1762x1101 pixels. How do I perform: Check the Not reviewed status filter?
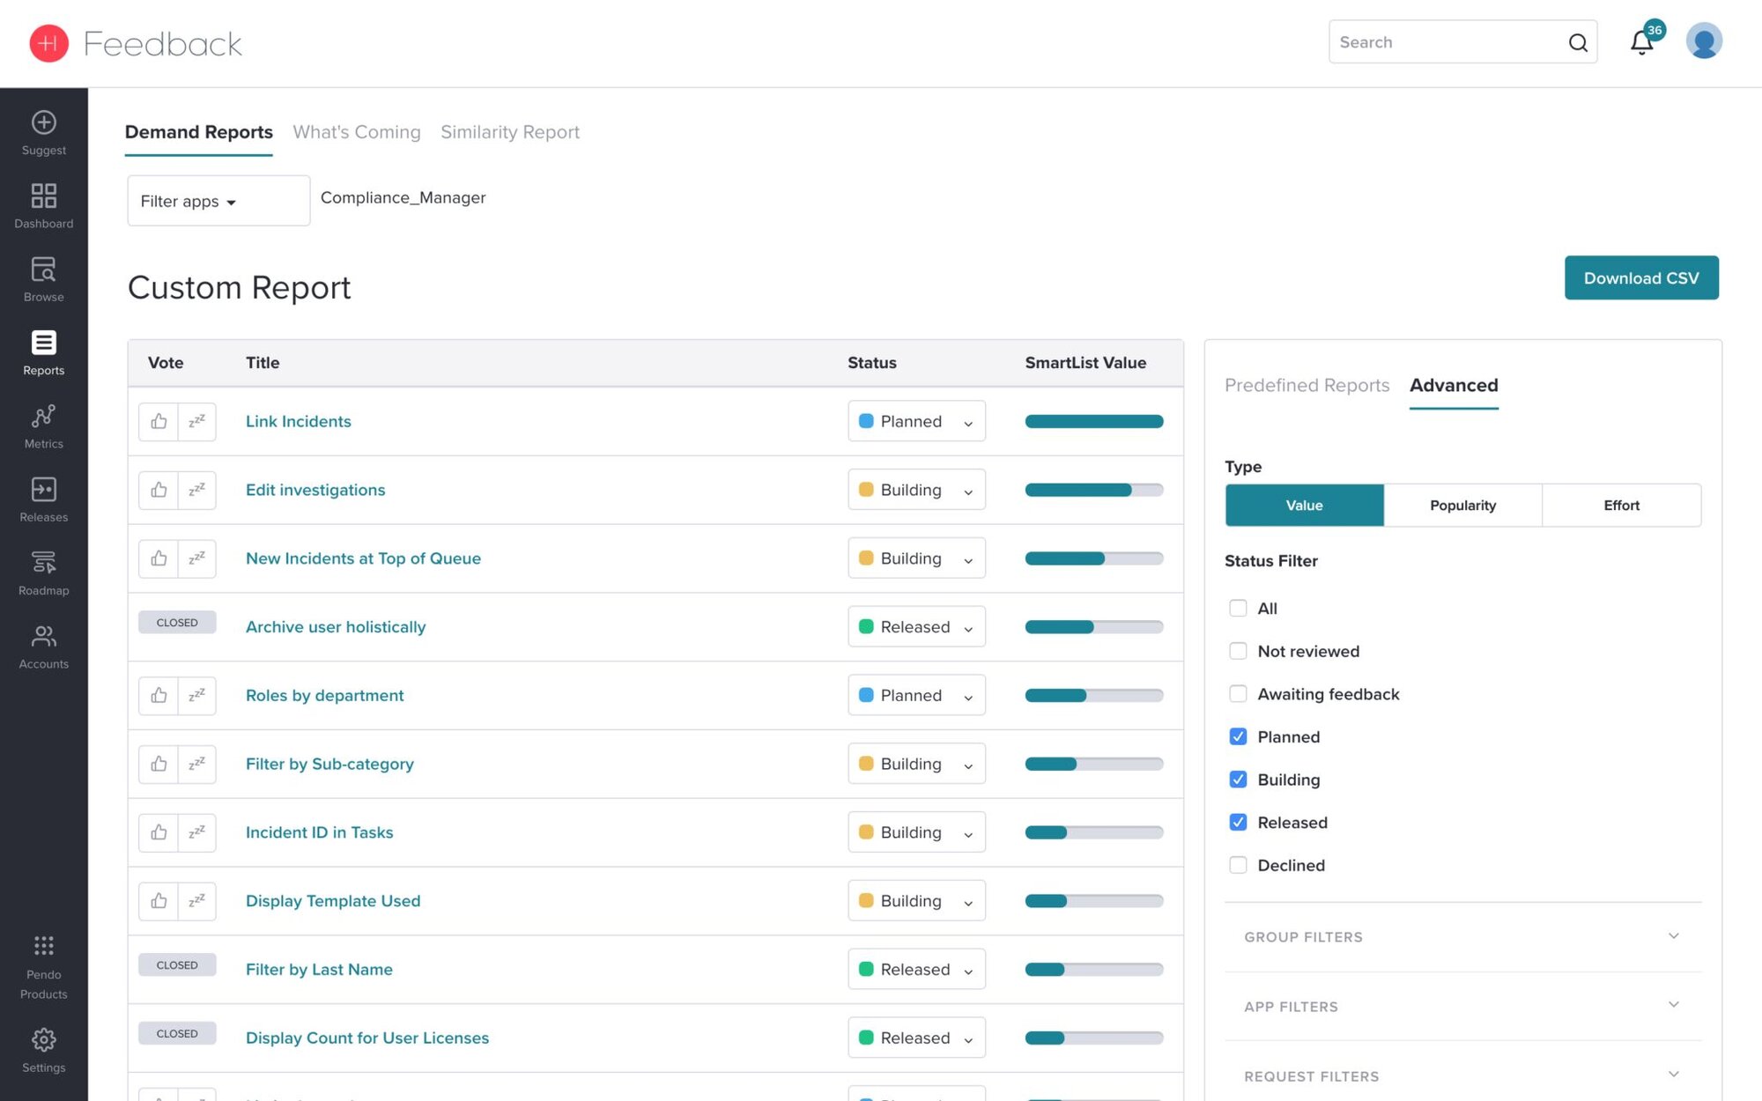[1238, 651]
